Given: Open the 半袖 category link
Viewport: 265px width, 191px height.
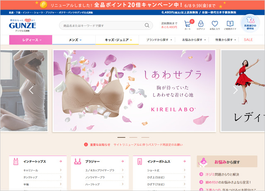Looking at the screenshot, I should point(26,184).
